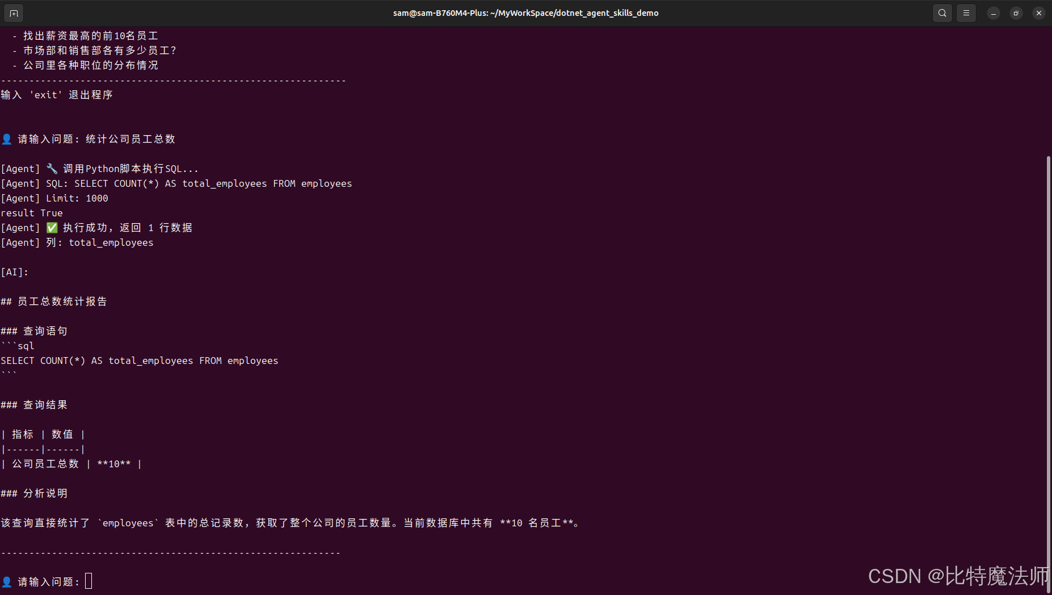The height and width of the screenshot is (595, 1052).
Task: Click the question '统计公司员工总数'
Action: [x=131, y=139]
